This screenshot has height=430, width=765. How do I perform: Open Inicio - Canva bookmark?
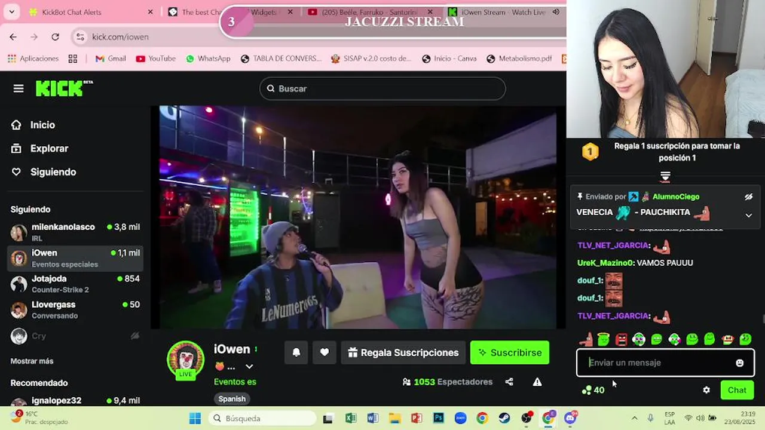(x=449, y=59)
